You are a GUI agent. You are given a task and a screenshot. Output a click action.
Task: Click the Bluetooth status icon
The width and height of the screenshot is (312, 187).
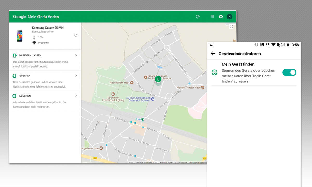coord(256,45)
